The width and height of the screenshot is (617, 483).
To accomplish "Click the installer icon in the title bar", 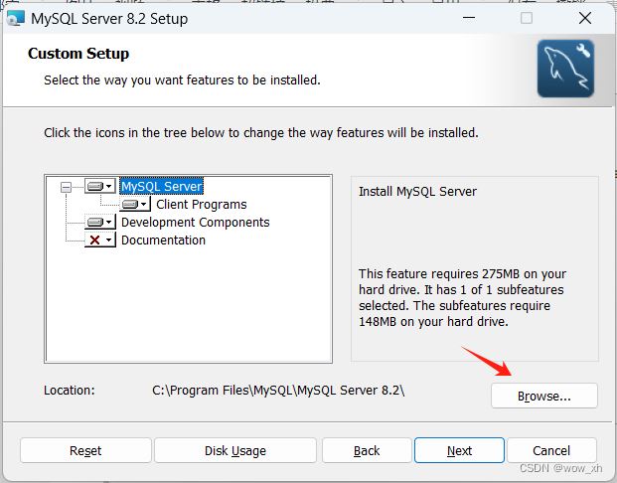I will pos(16,18).
